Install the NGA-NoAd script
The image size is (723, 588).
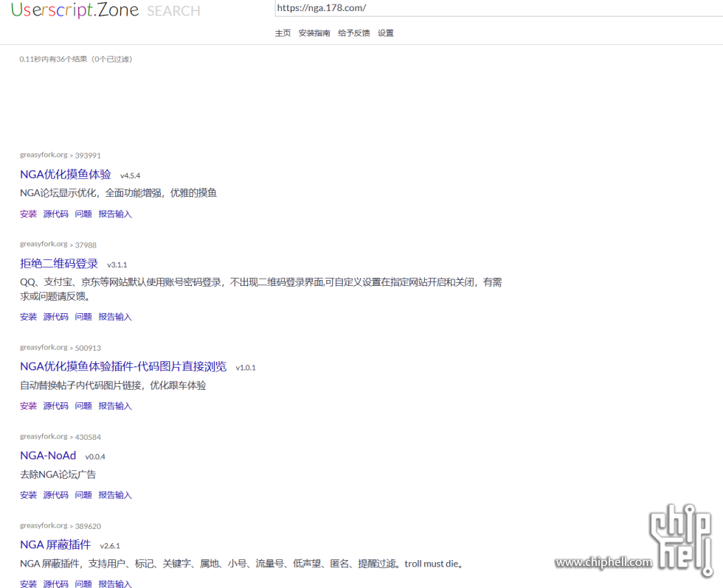28,495
